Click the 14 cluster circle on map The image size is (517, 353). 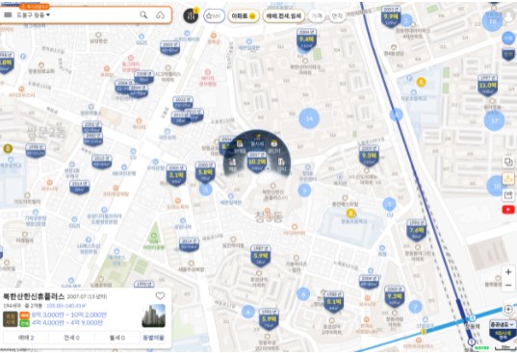(309, 118)
